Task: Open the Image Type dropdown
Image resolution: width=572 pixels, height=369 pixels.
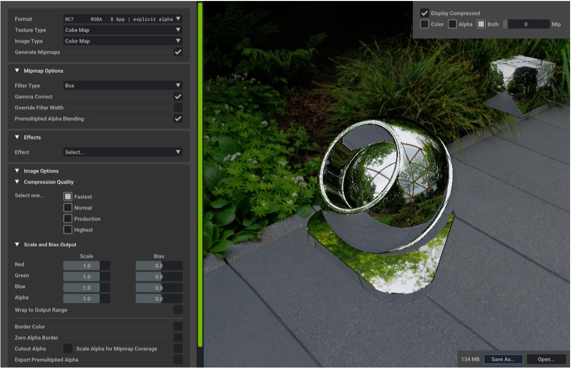Action: click(x=123, y=41)
